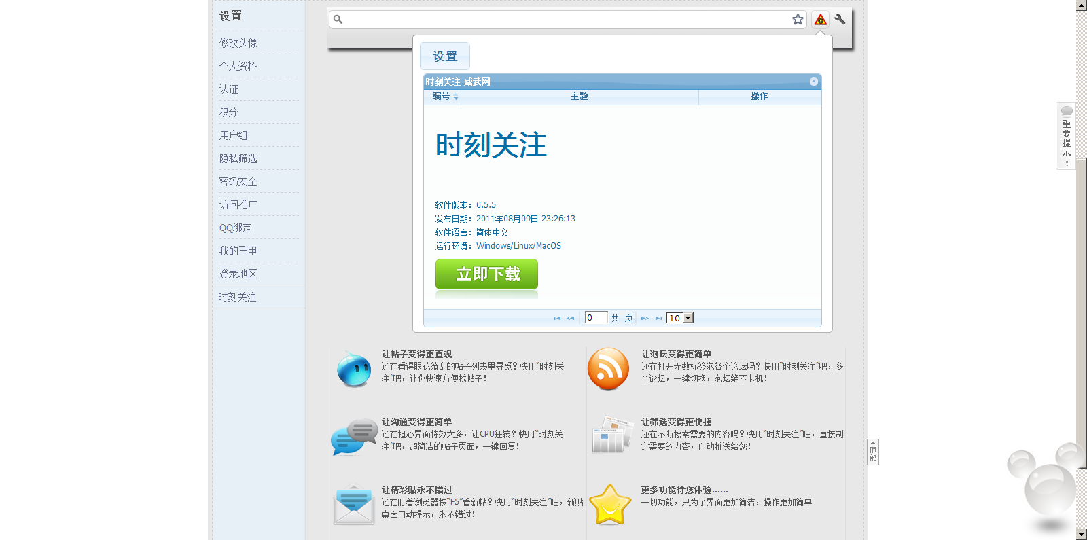Click the envelope mail icon
This screenshot has width=1087, height=540.
354,505
